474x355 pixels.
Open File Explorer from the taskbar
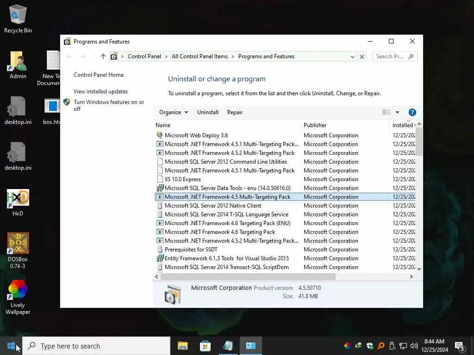click(x=182, y=346)
